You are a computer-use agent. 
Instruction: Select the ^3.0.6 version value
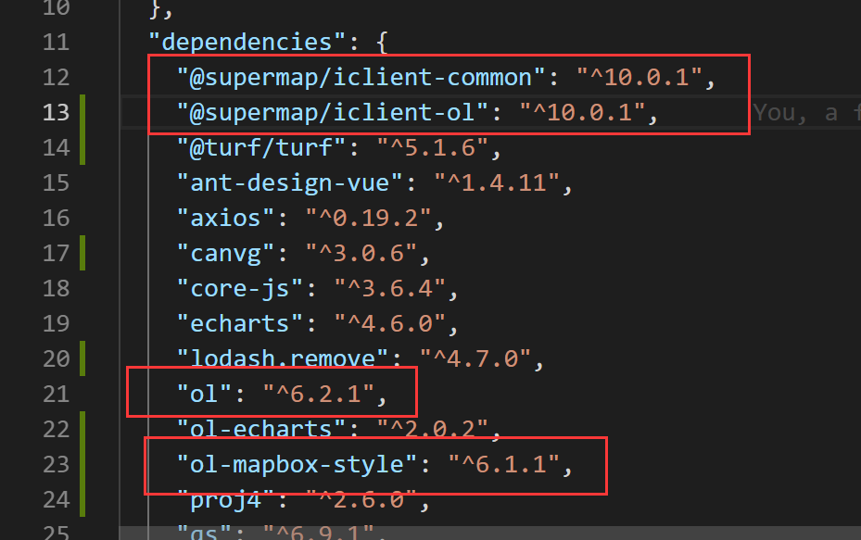tap(361, 253)
